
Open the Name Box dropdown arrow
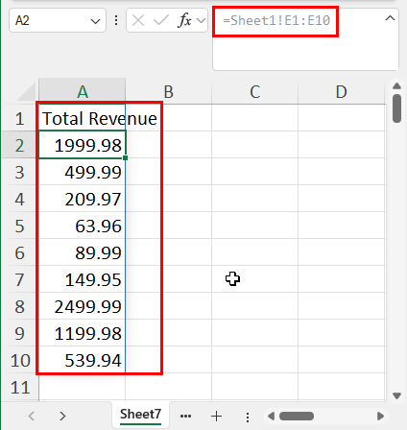point(95,21)
